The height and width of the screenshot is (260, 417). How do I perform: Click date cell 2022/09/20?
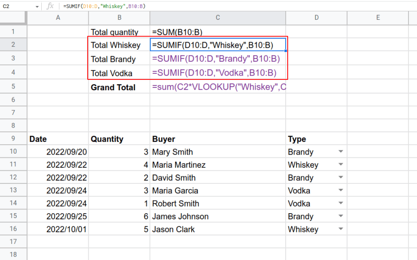[58, 152]
